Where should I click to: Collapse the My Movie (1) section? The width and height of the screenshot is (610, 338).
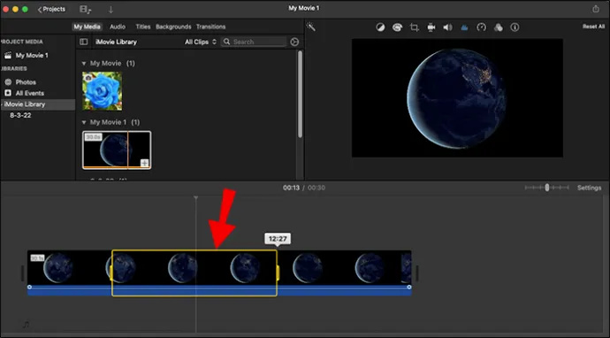(x=84, y=63)
